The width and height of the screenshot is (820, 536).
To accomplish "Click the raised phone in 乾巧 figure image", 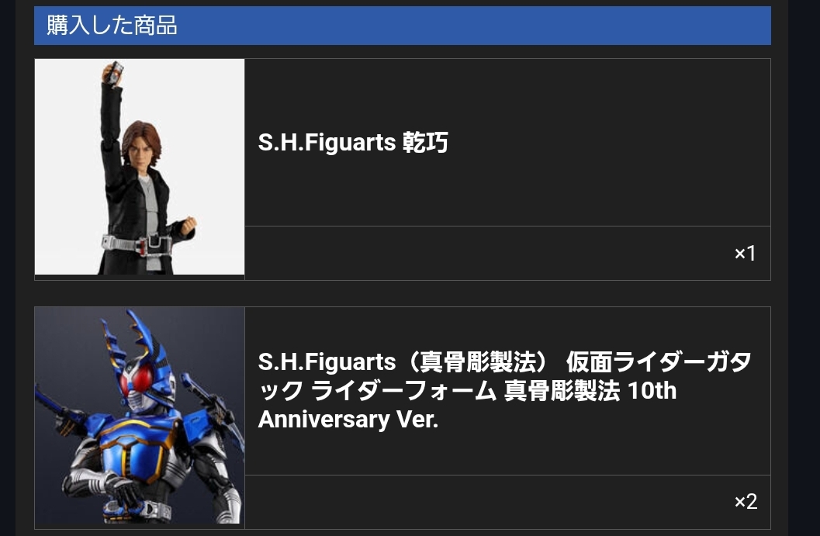I will (113, 71).
